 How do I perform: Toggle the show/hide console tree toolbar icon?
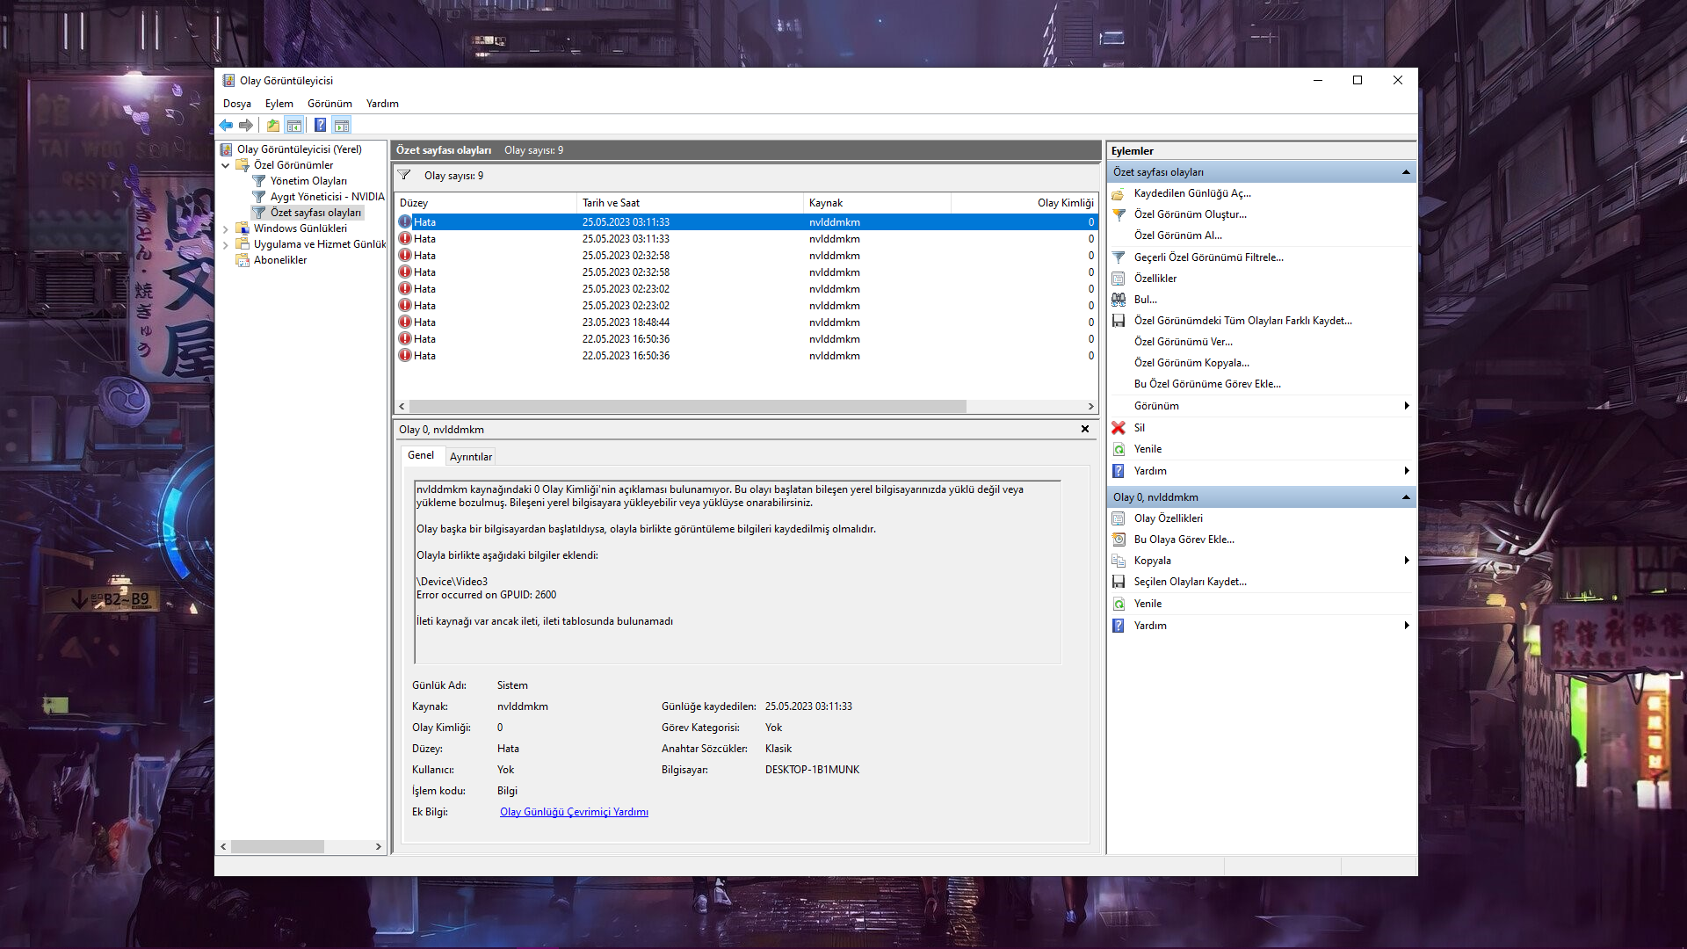point(294,126)
